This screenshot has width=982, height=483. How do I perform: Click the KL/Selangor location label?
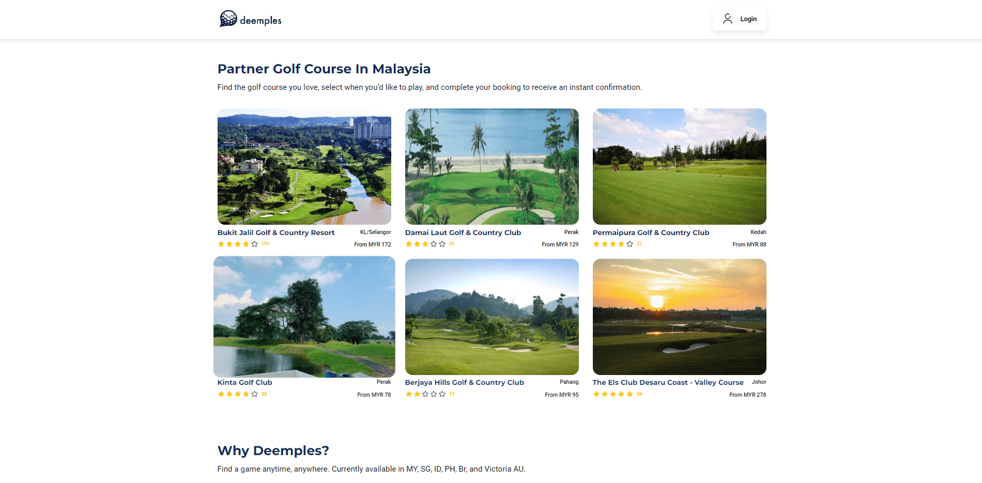(376, 232)
